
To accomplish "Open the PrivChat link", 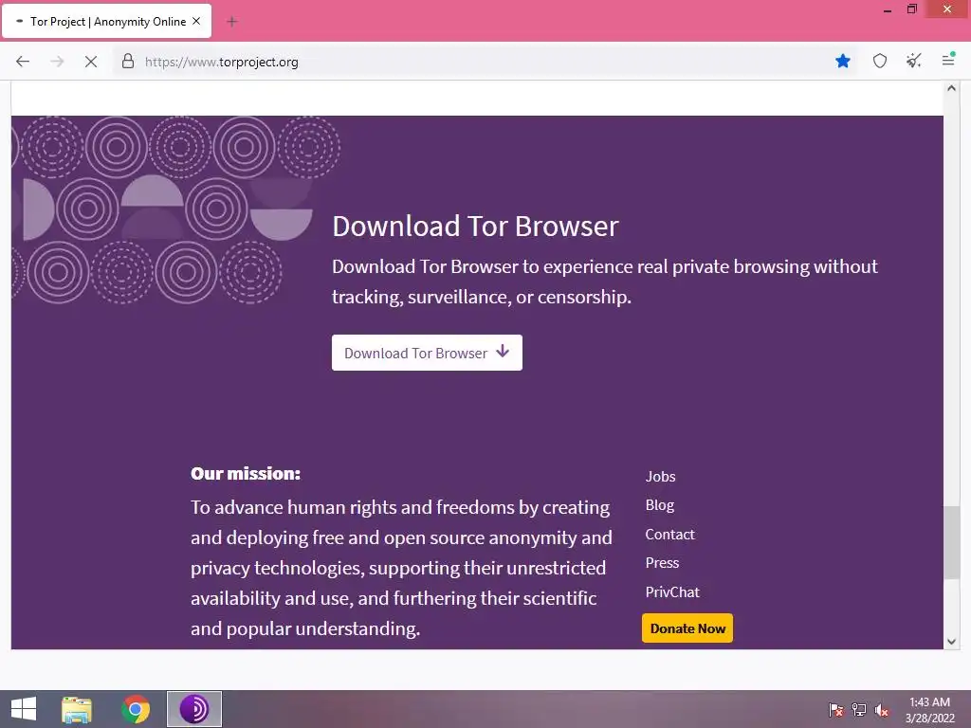I will click(x=672, y=591).
